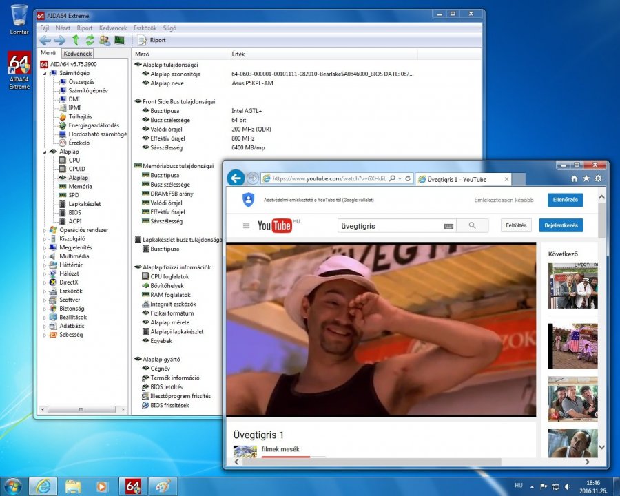Click the Bejelentkezés button
Image resolution: width=620 pixels, height=496 pixels.
pyautogui.click(x=561, y=225)
